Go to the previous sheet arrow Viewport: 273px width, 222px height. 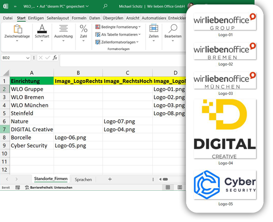7,179
